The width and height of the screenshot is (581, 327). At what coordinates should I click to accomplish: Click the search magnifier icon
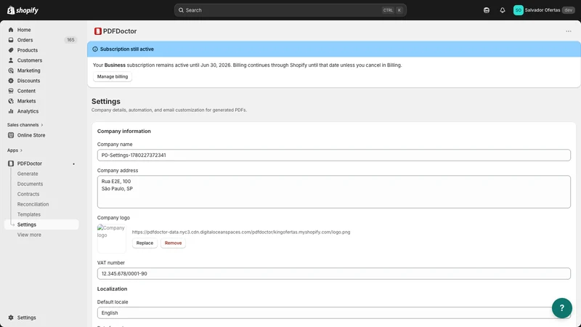click(x=181, y=10)
